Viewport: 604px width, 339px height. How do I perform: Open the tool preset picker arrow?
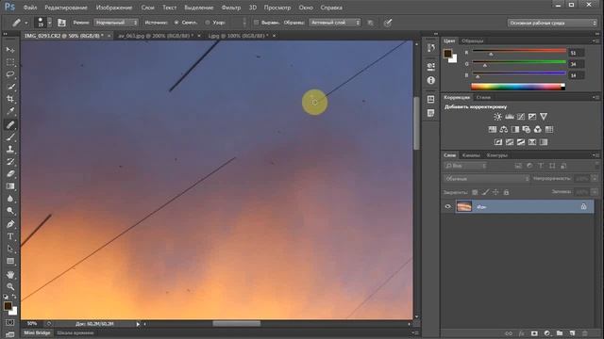point(26,23)
